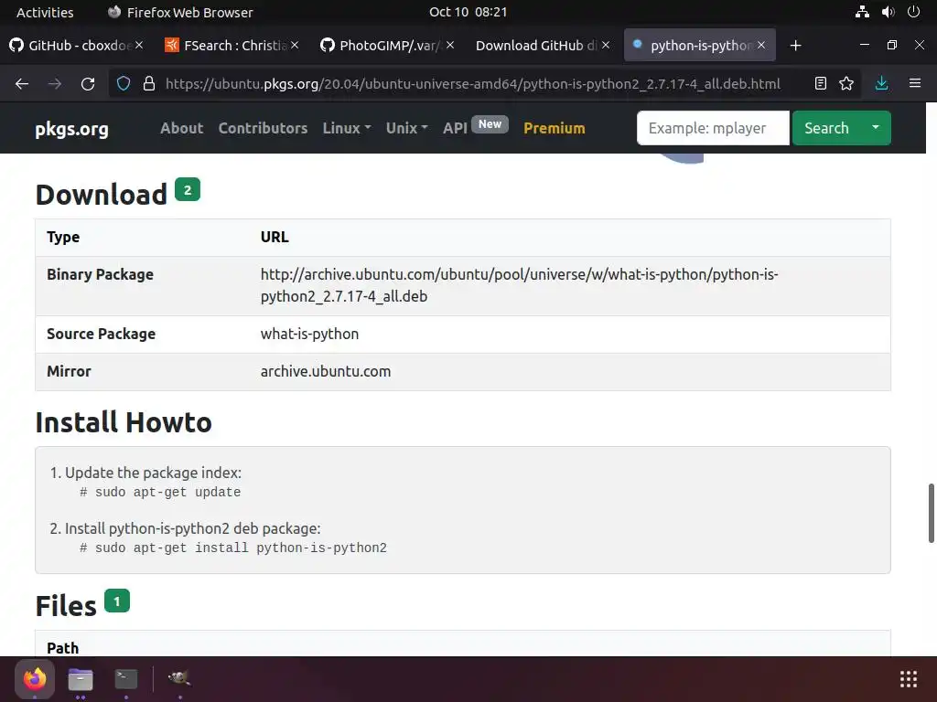
Task: Open the network status icon
Action: [x=862, y=12]
